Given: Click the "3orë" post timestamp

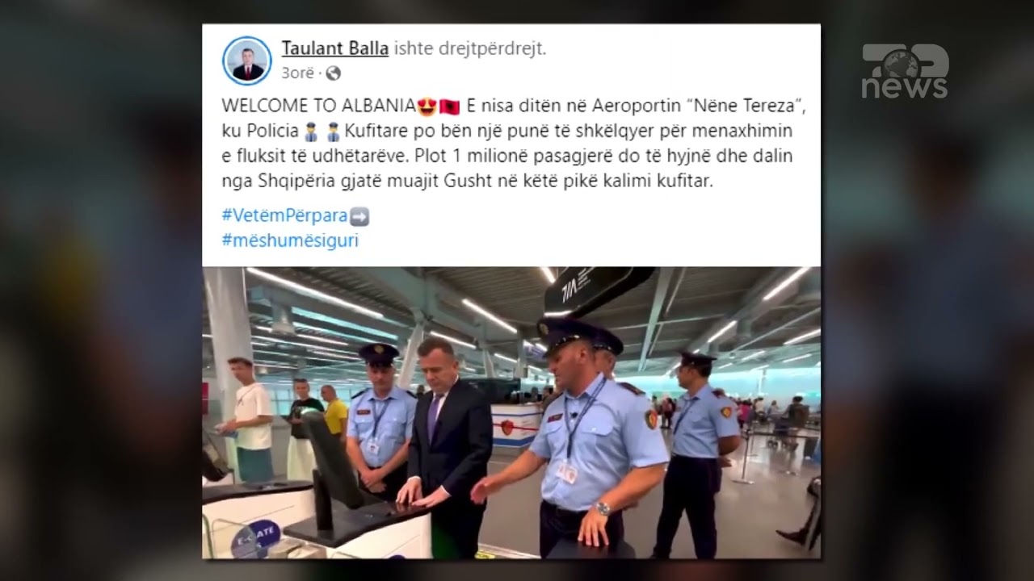Looking at the screenshot, I should [296, 73].
